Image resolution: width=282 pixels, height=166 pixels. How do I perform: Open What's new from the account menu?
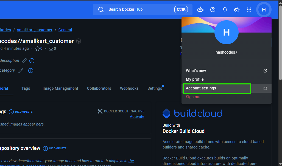tap(227, 71)
